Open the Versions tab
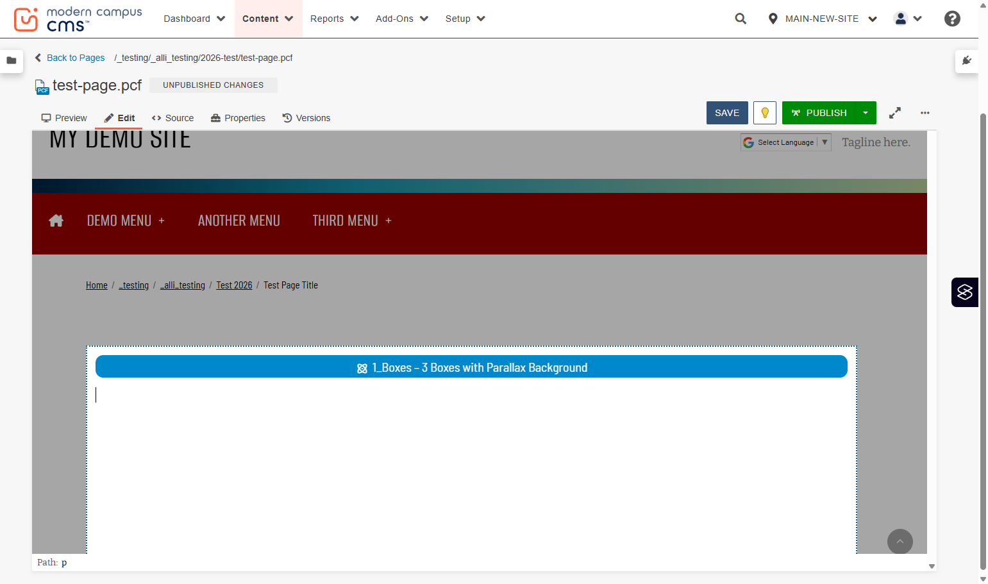The width and height of the screenshot is (988, 584). tap(306, 118)
